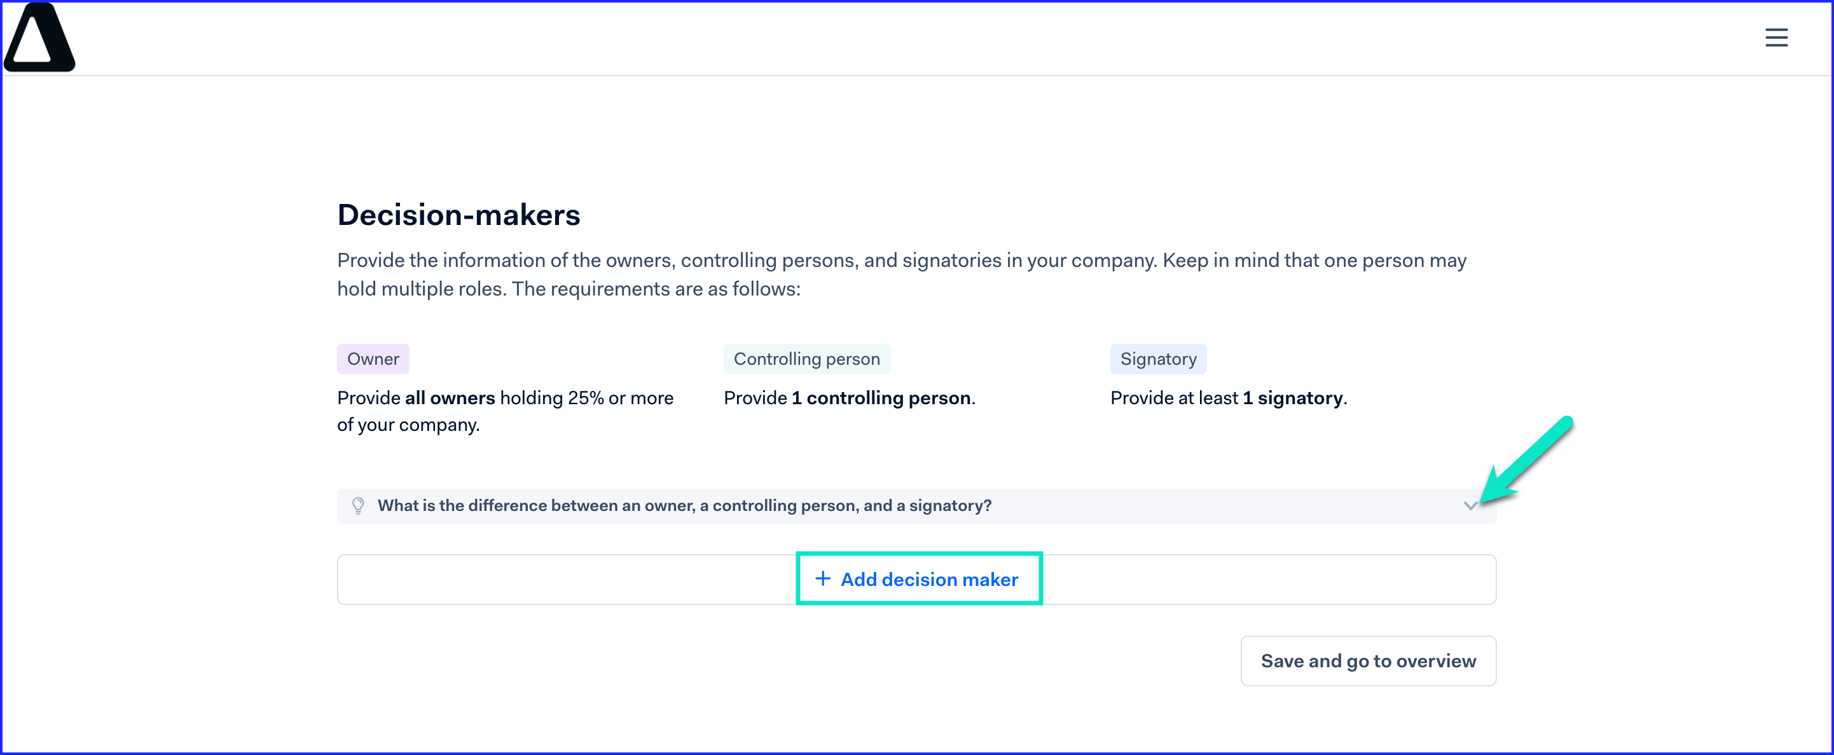Click the lightbulb hint icon

coord(358,505)
